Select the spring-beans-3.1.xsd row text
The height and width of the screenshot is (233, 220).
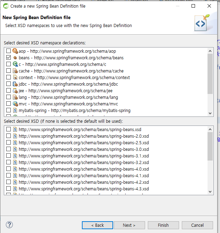(84, 156)
